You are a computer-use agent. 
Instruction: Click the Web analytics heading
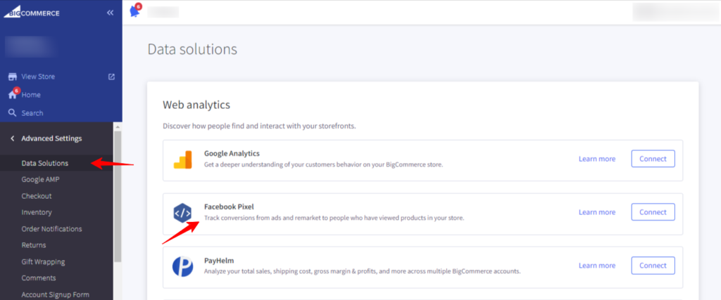tap(196, 105)
